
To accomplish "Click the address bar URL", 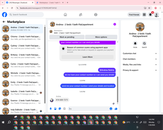I will pos(38,8).
